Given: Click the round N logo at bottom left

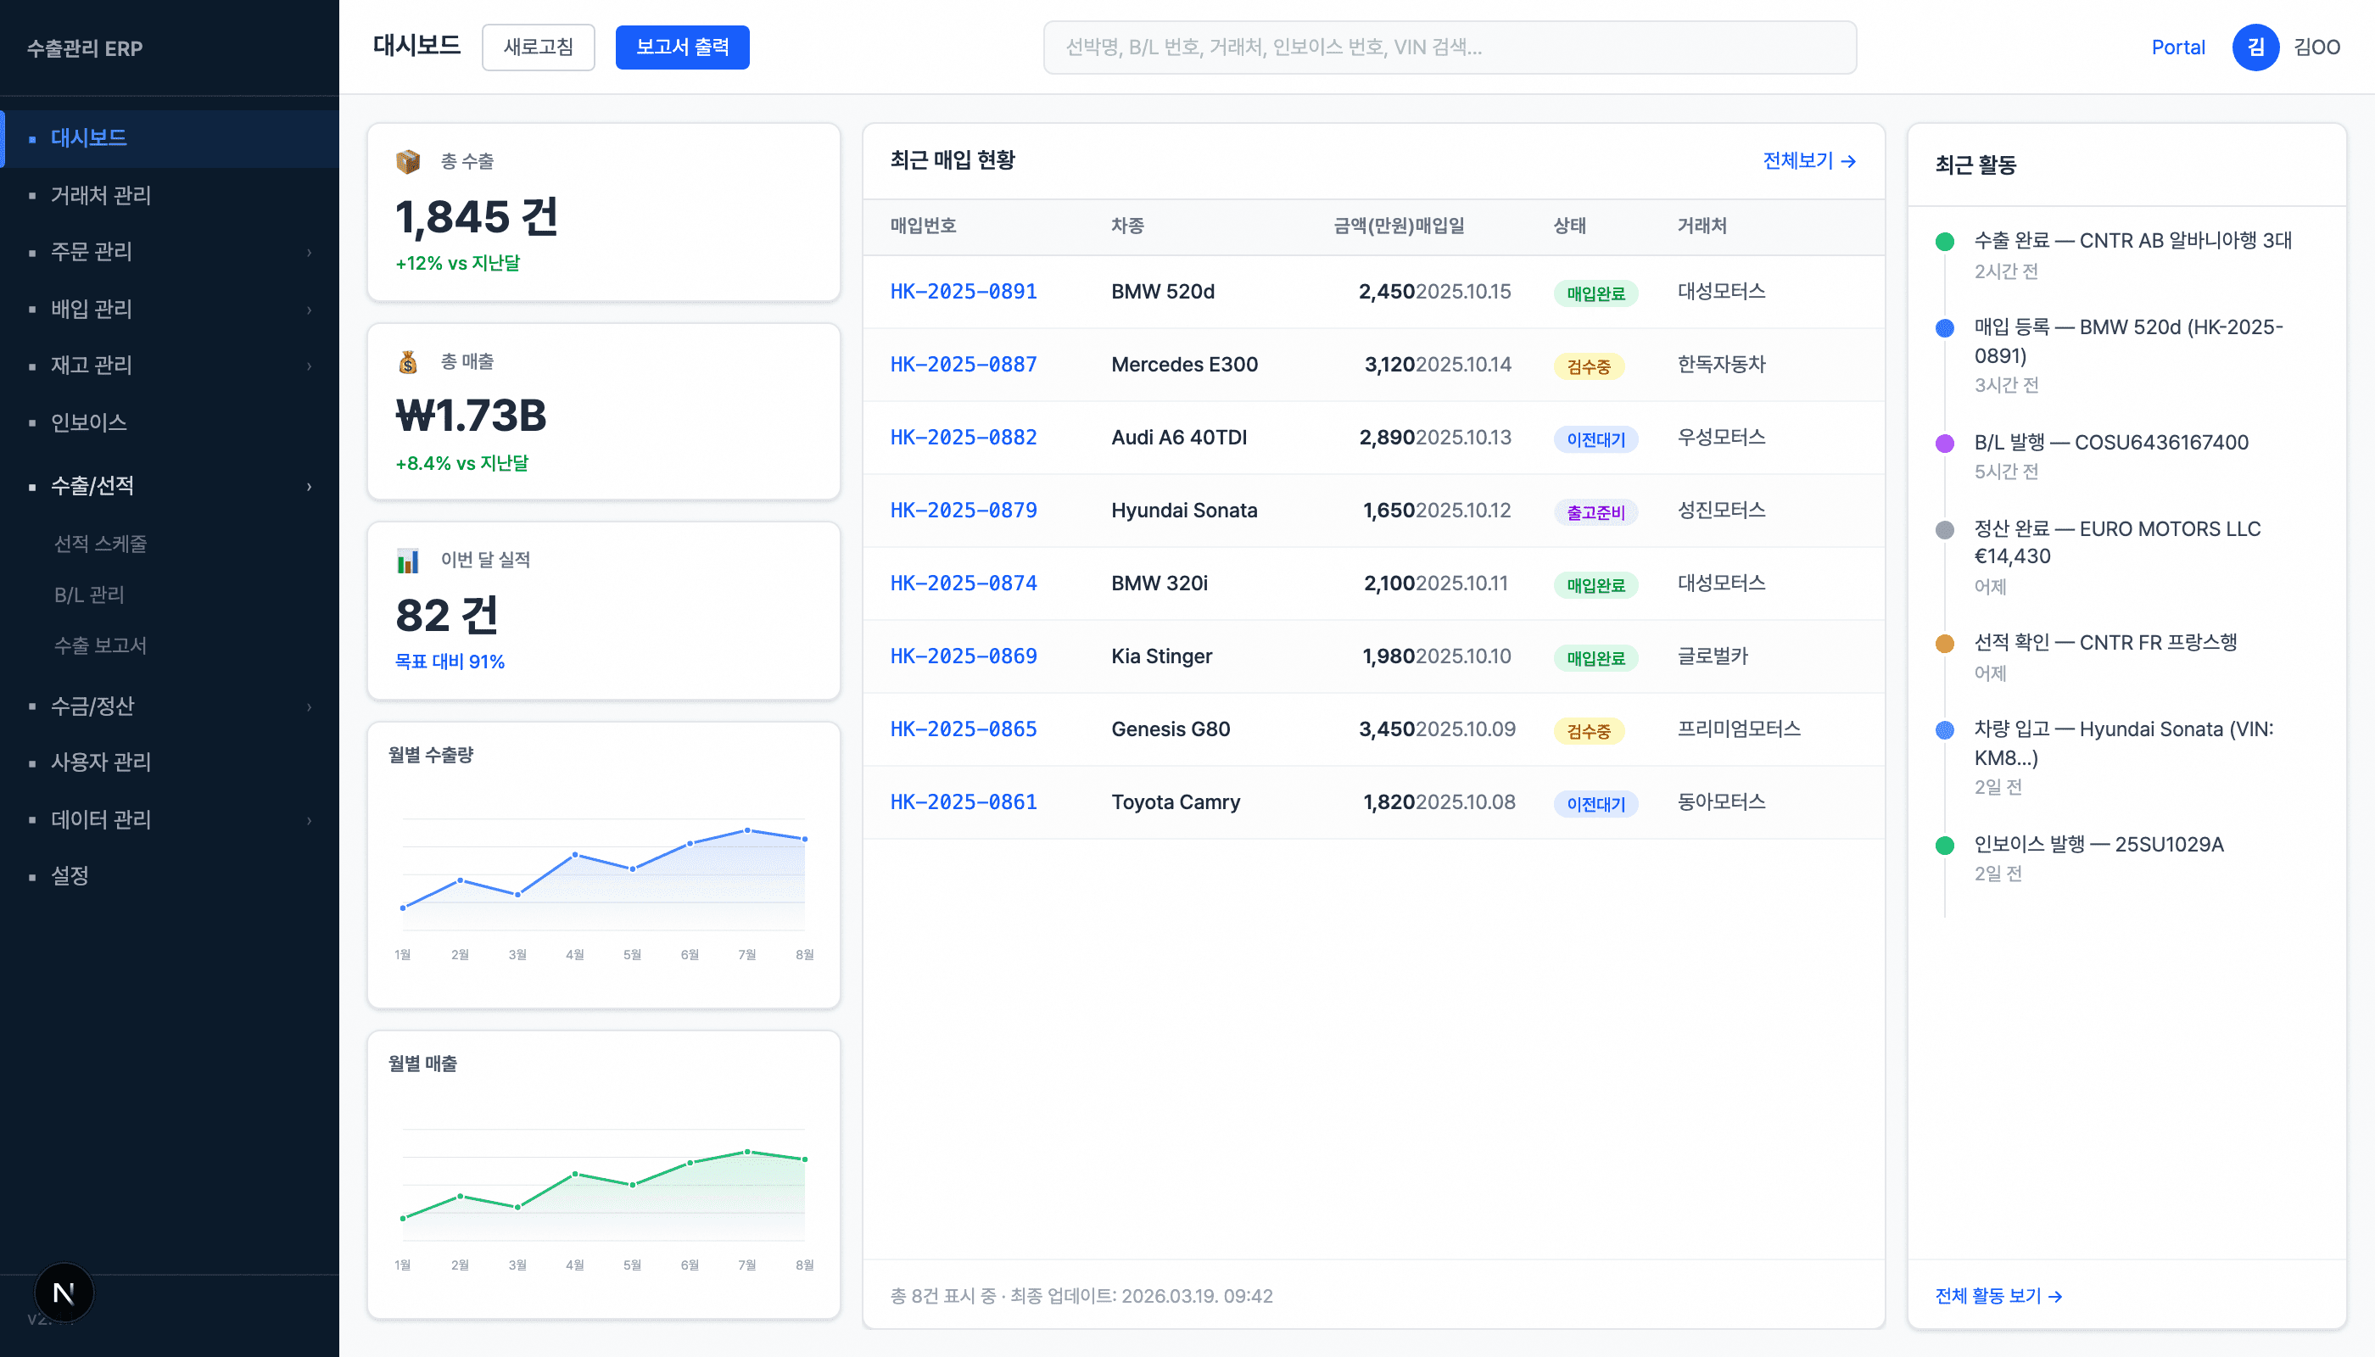Looking at the screenshot, I should pos(64,1293).
